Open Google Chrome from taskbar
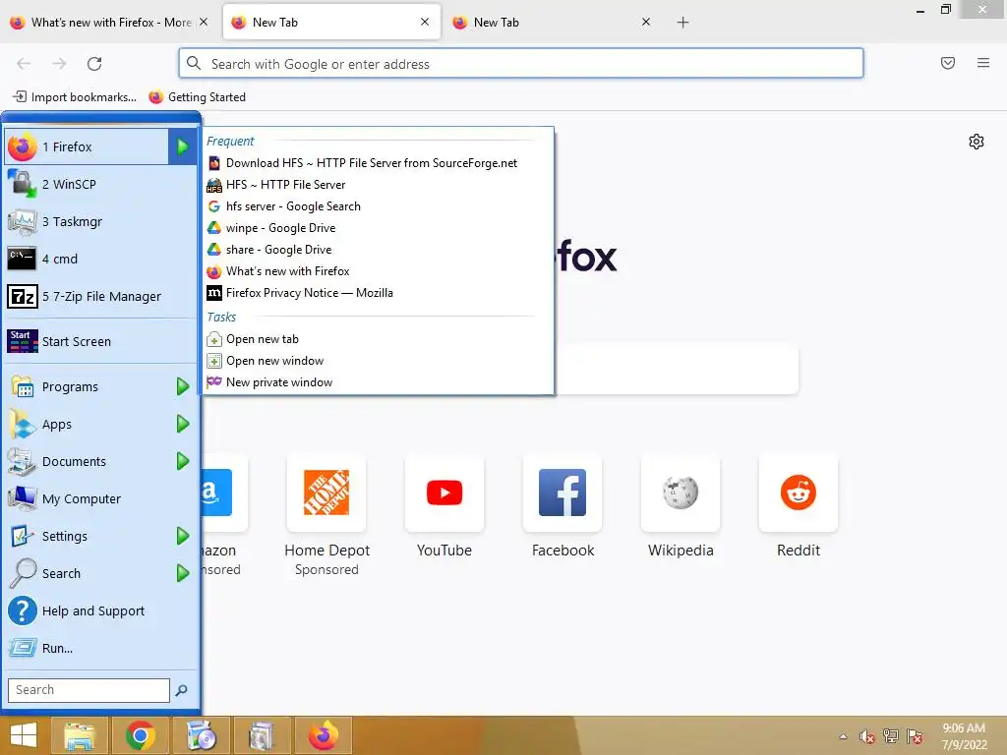This screenshot has height=755, width=1007. click(x=140, y=735)
